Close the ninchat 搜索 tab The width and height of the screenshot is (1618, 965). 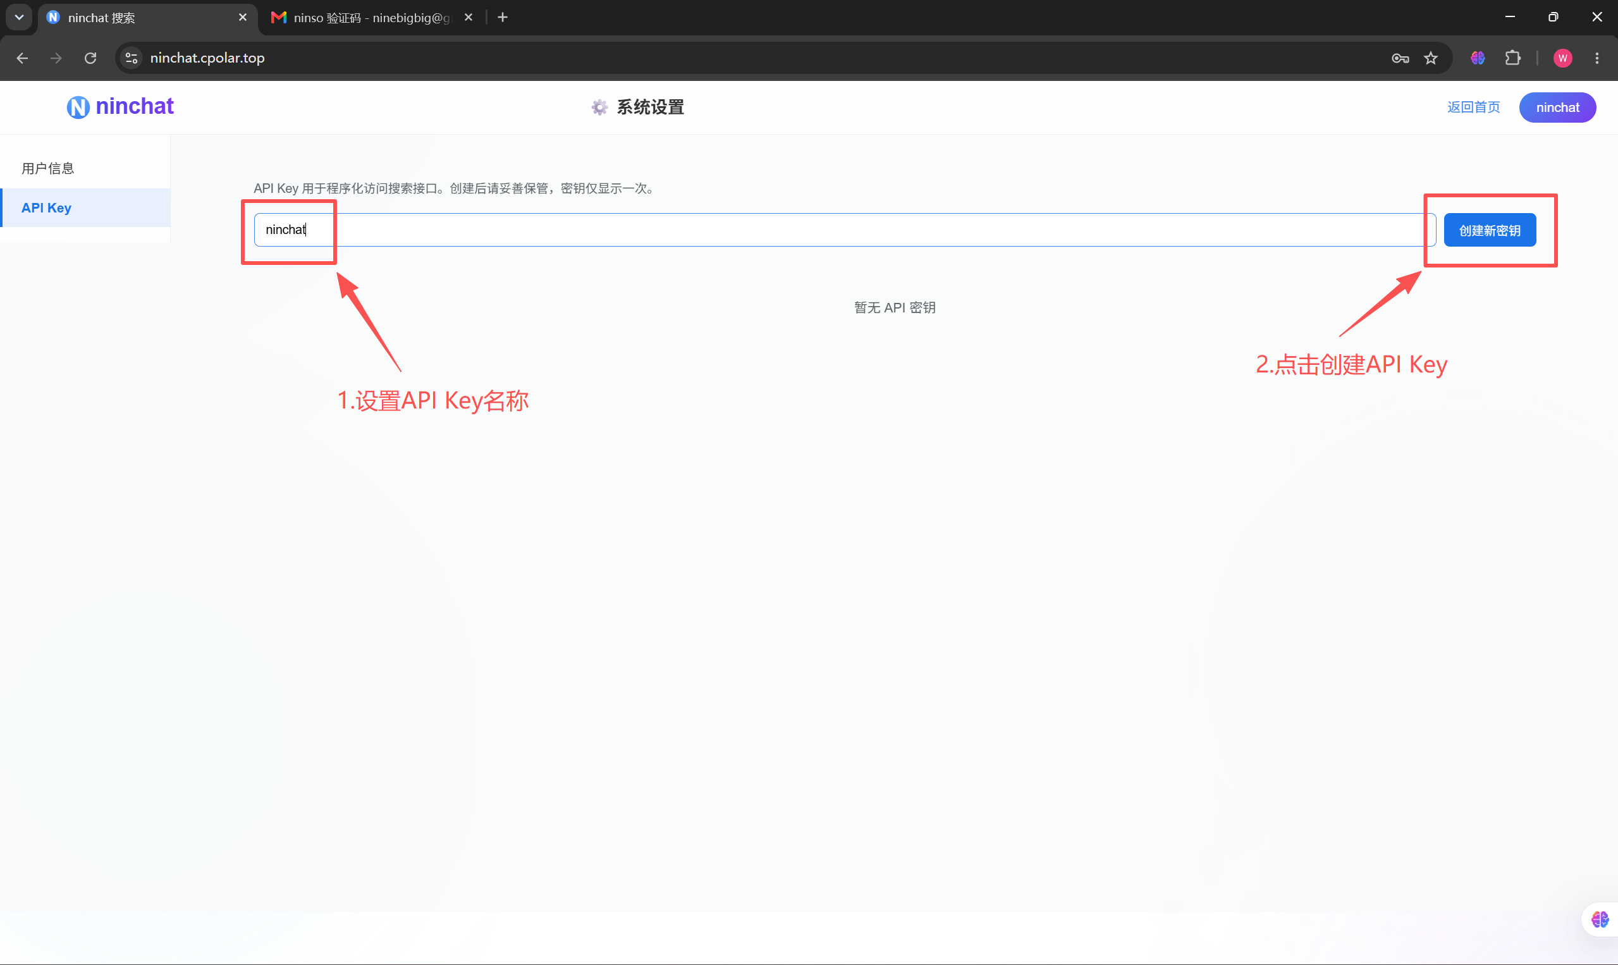242,18
